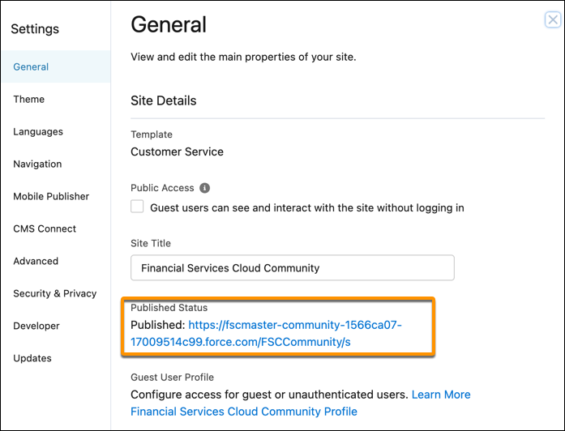Open the published fscmaster-community site URL
The image size is (565, 431).
[266, 334]
